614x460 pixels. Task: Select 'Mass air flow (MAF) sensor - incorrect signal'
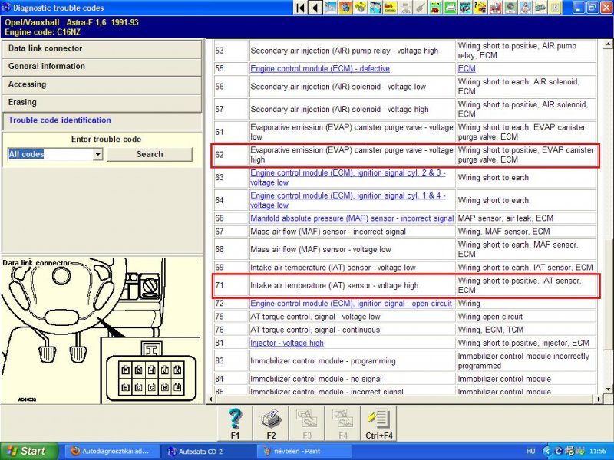coord(328,232)
